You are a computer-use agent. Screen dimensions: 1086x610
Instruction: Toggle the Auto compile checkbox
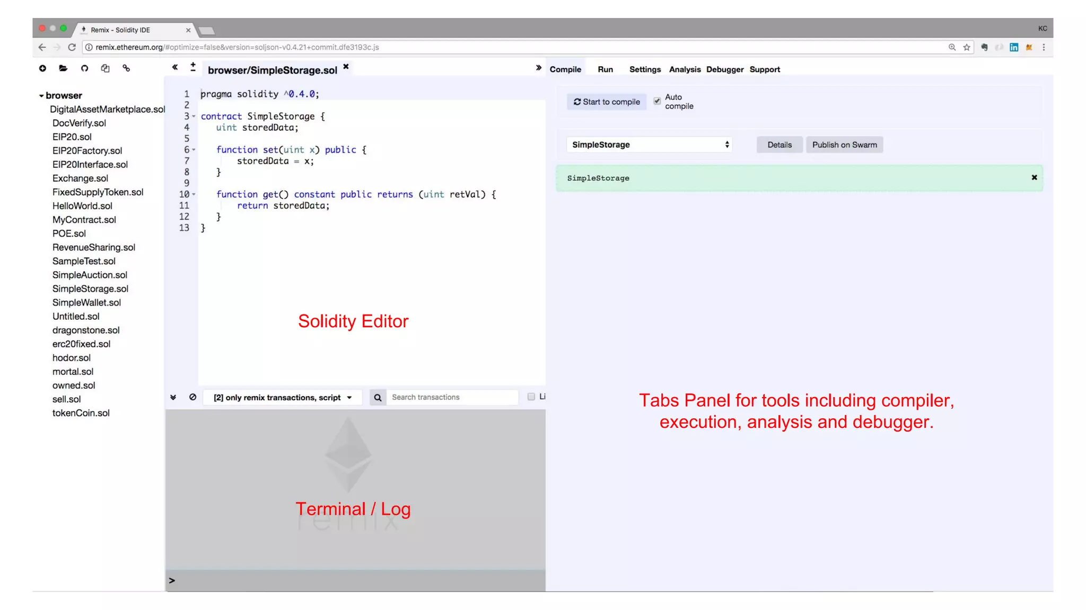tap(657, 101)
